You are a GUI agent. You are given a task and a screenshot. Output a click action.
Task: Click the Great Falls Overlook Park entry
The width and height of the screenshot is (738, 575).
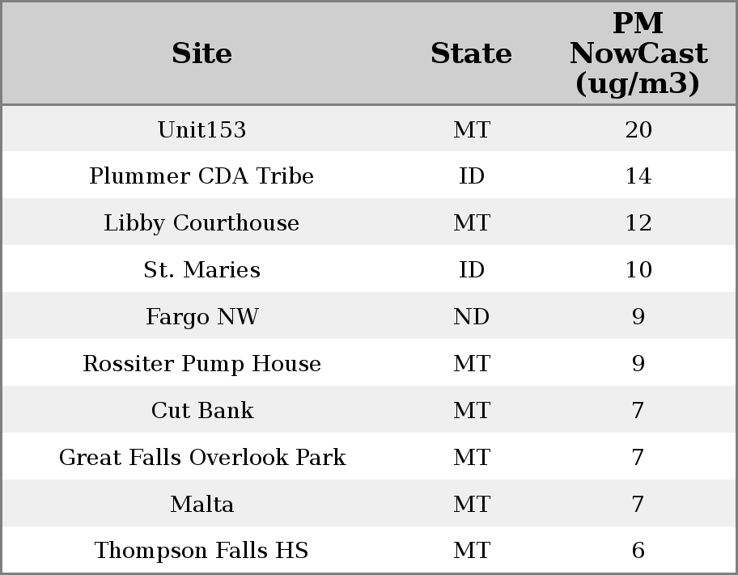(201, 458)
